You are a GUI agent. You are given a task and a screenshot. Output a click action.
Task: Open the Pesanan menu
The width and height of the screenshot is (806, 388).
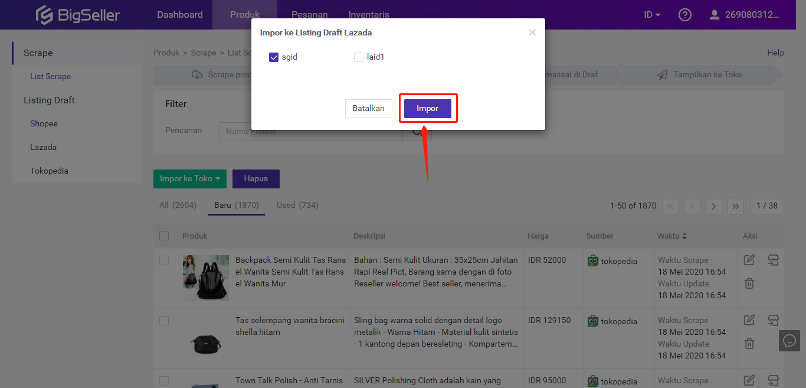click(310, 15)
